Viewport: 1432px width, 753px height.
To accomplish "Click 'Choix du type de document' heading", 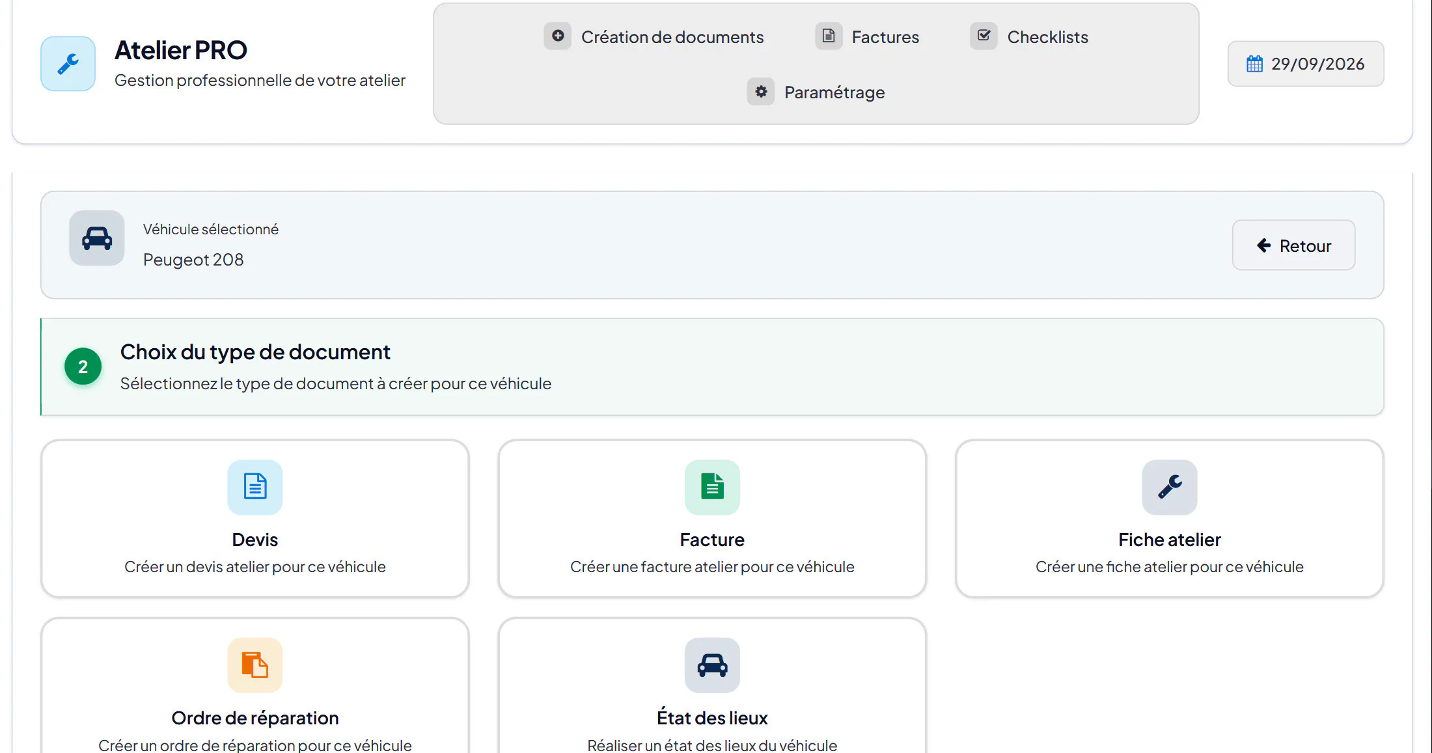I will tap(255, 352).
